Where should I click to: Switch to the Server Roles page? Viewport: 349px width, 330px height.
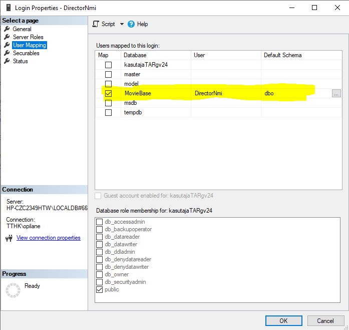pos(28,37)
